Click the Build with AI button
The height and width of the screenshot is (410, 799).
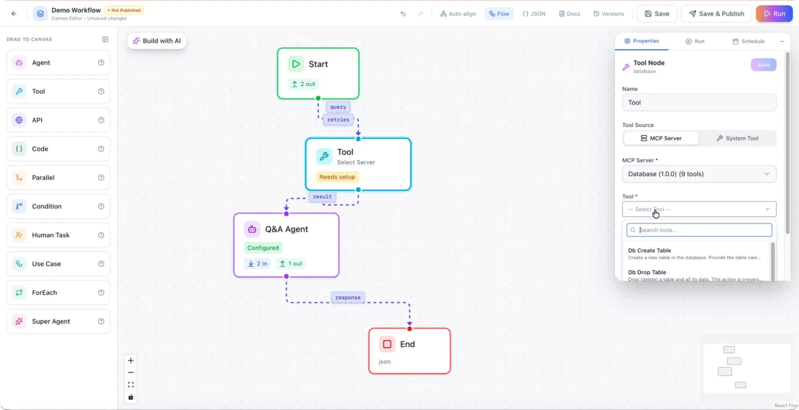(x=157, y=41)
